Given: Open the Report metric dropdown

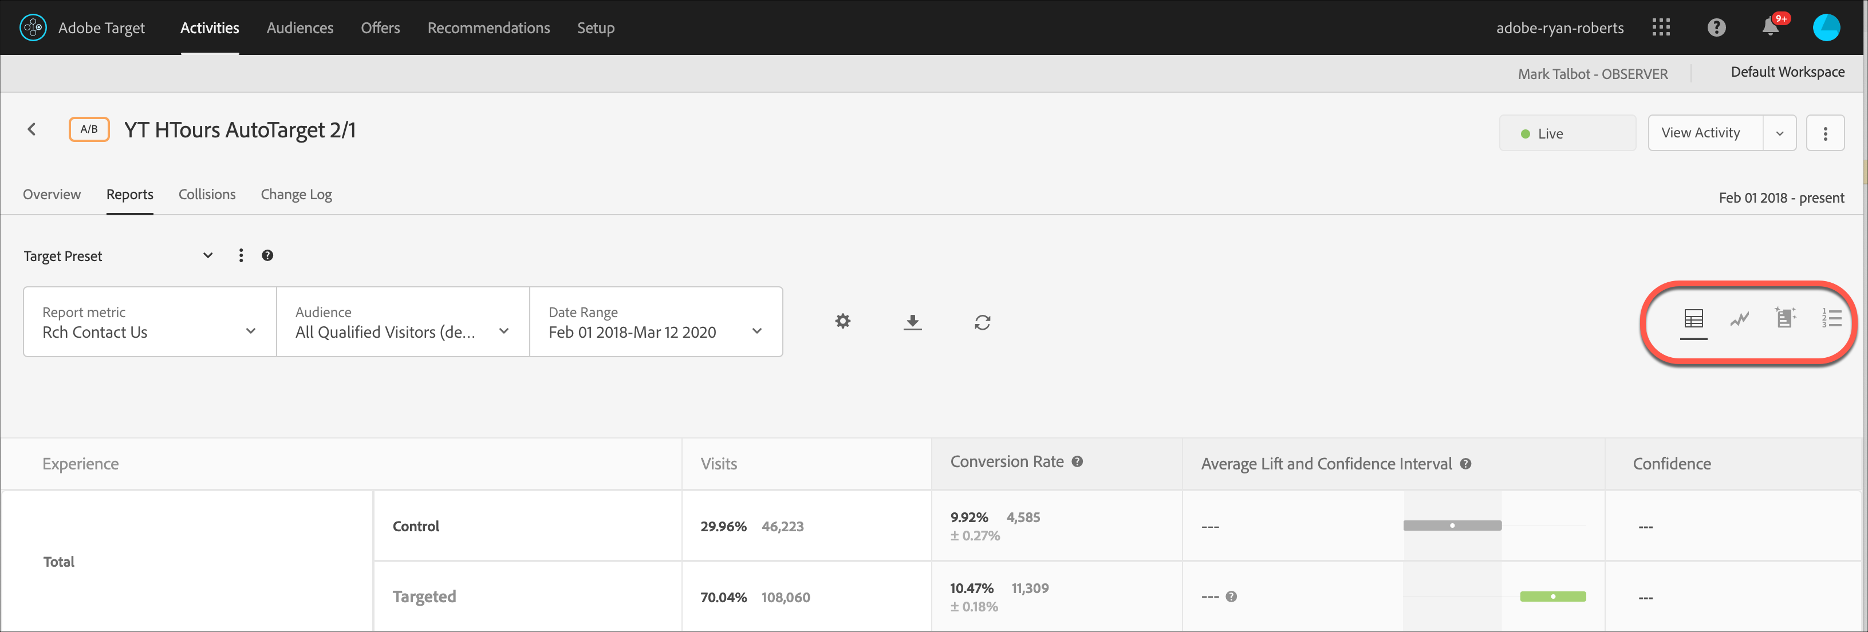Looking at the screenshot, I should (149, 322).
